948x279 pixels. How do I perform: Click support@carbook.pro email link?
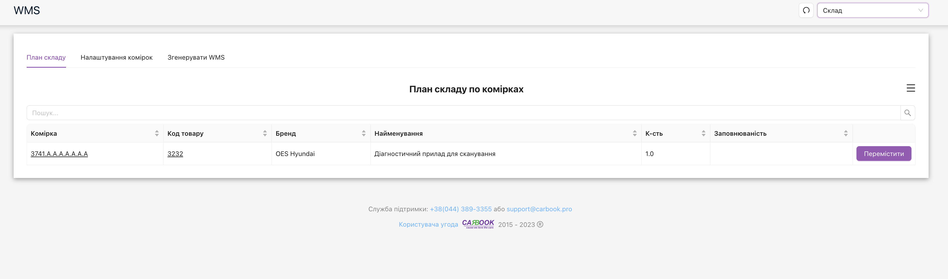pos(539,209)
